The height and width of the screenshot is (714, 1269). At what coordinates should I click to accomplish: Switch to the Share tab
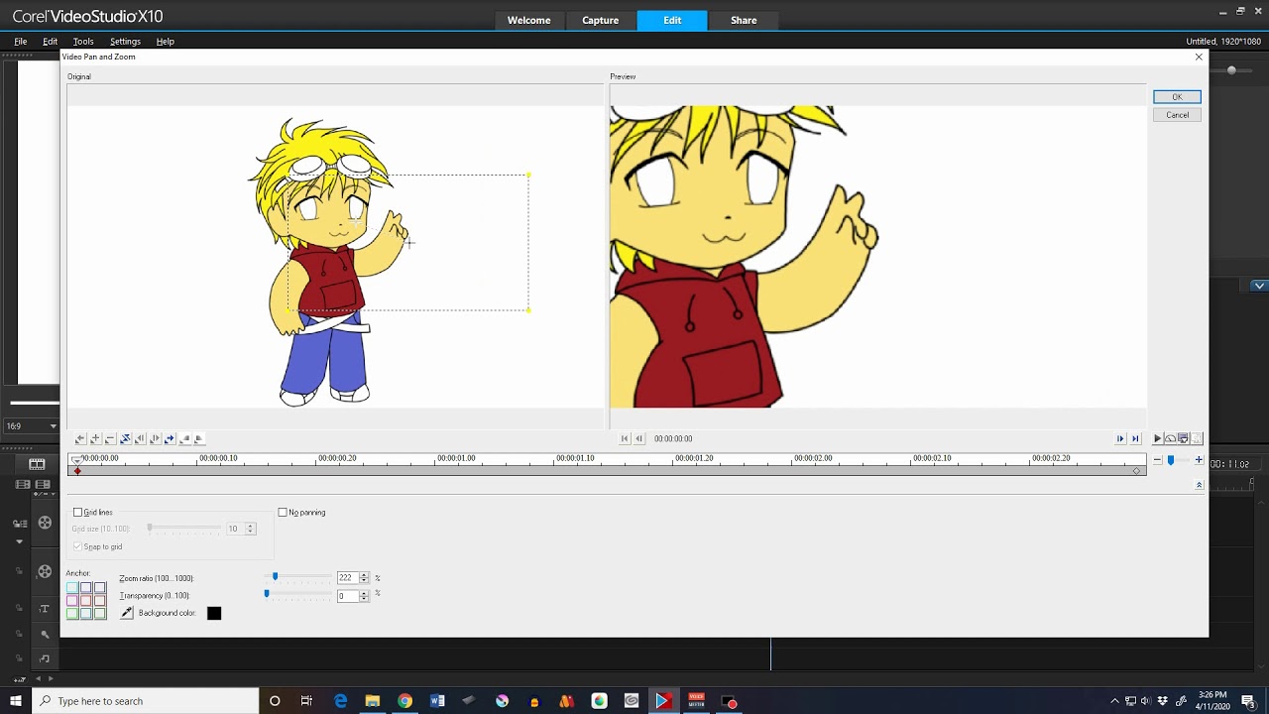click(744, 20)
